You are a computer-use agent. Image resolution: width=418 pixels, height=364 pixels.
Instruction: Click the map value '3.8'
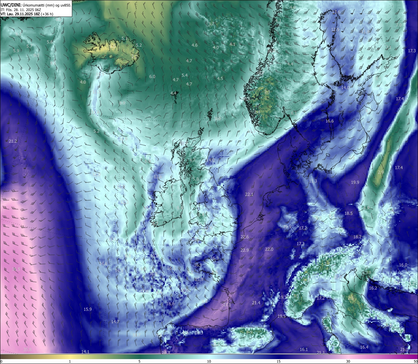pos(368,272)
